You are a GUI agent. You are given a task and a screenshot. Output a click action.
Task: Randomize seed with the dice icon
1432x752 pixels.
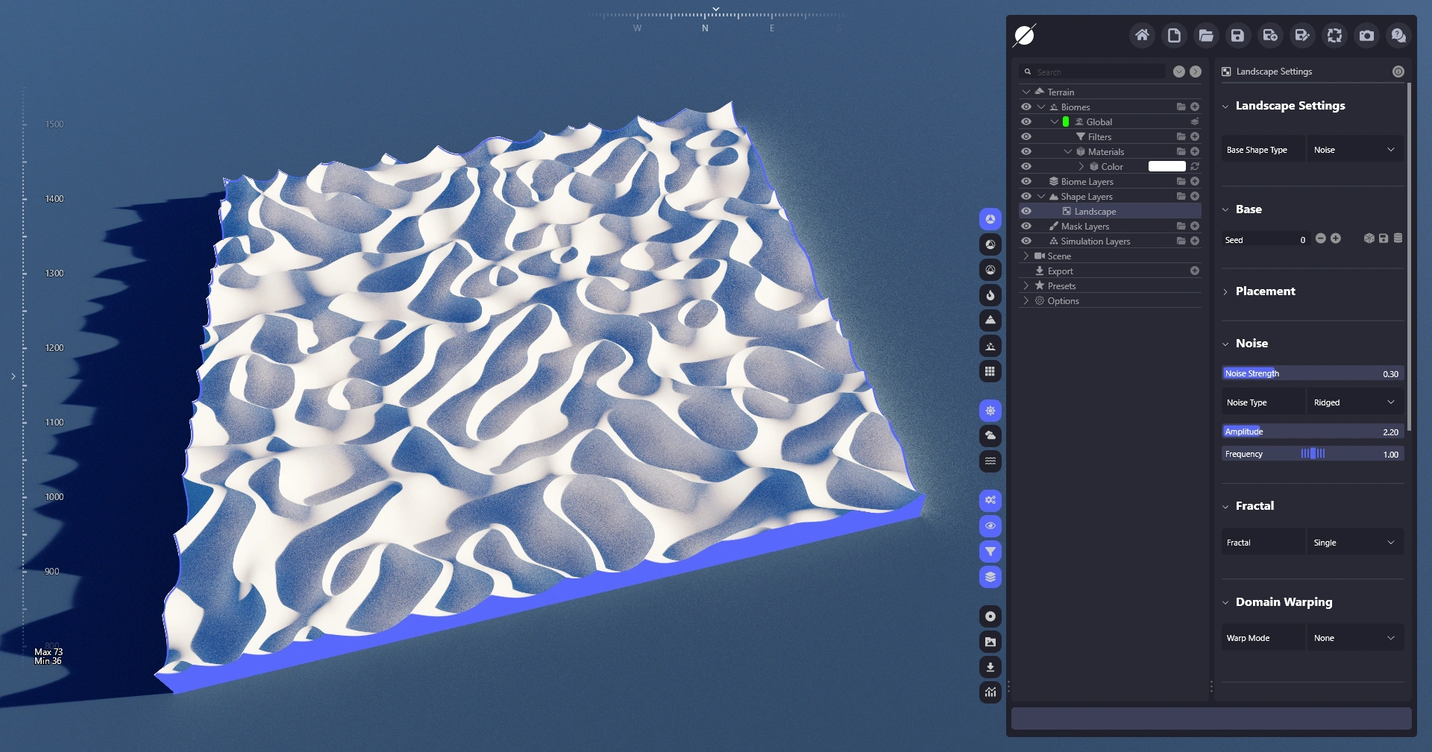click(x=1369, y=238)
